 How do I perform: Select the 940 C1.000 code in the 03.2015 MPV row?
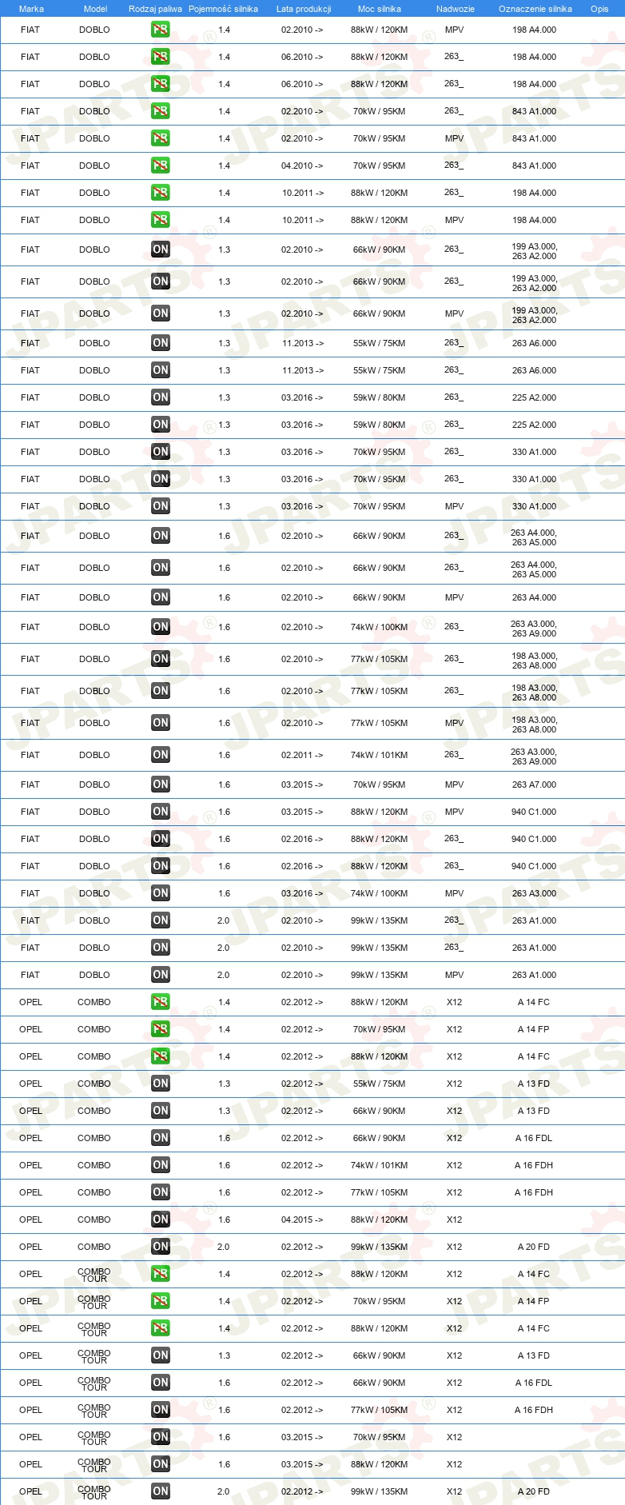[534, 812]
